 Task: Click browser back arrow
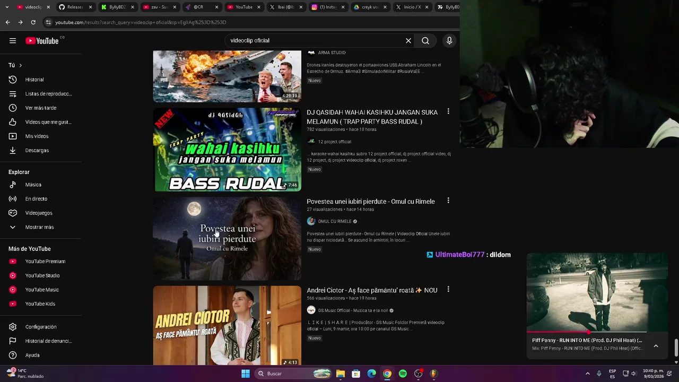7,22
